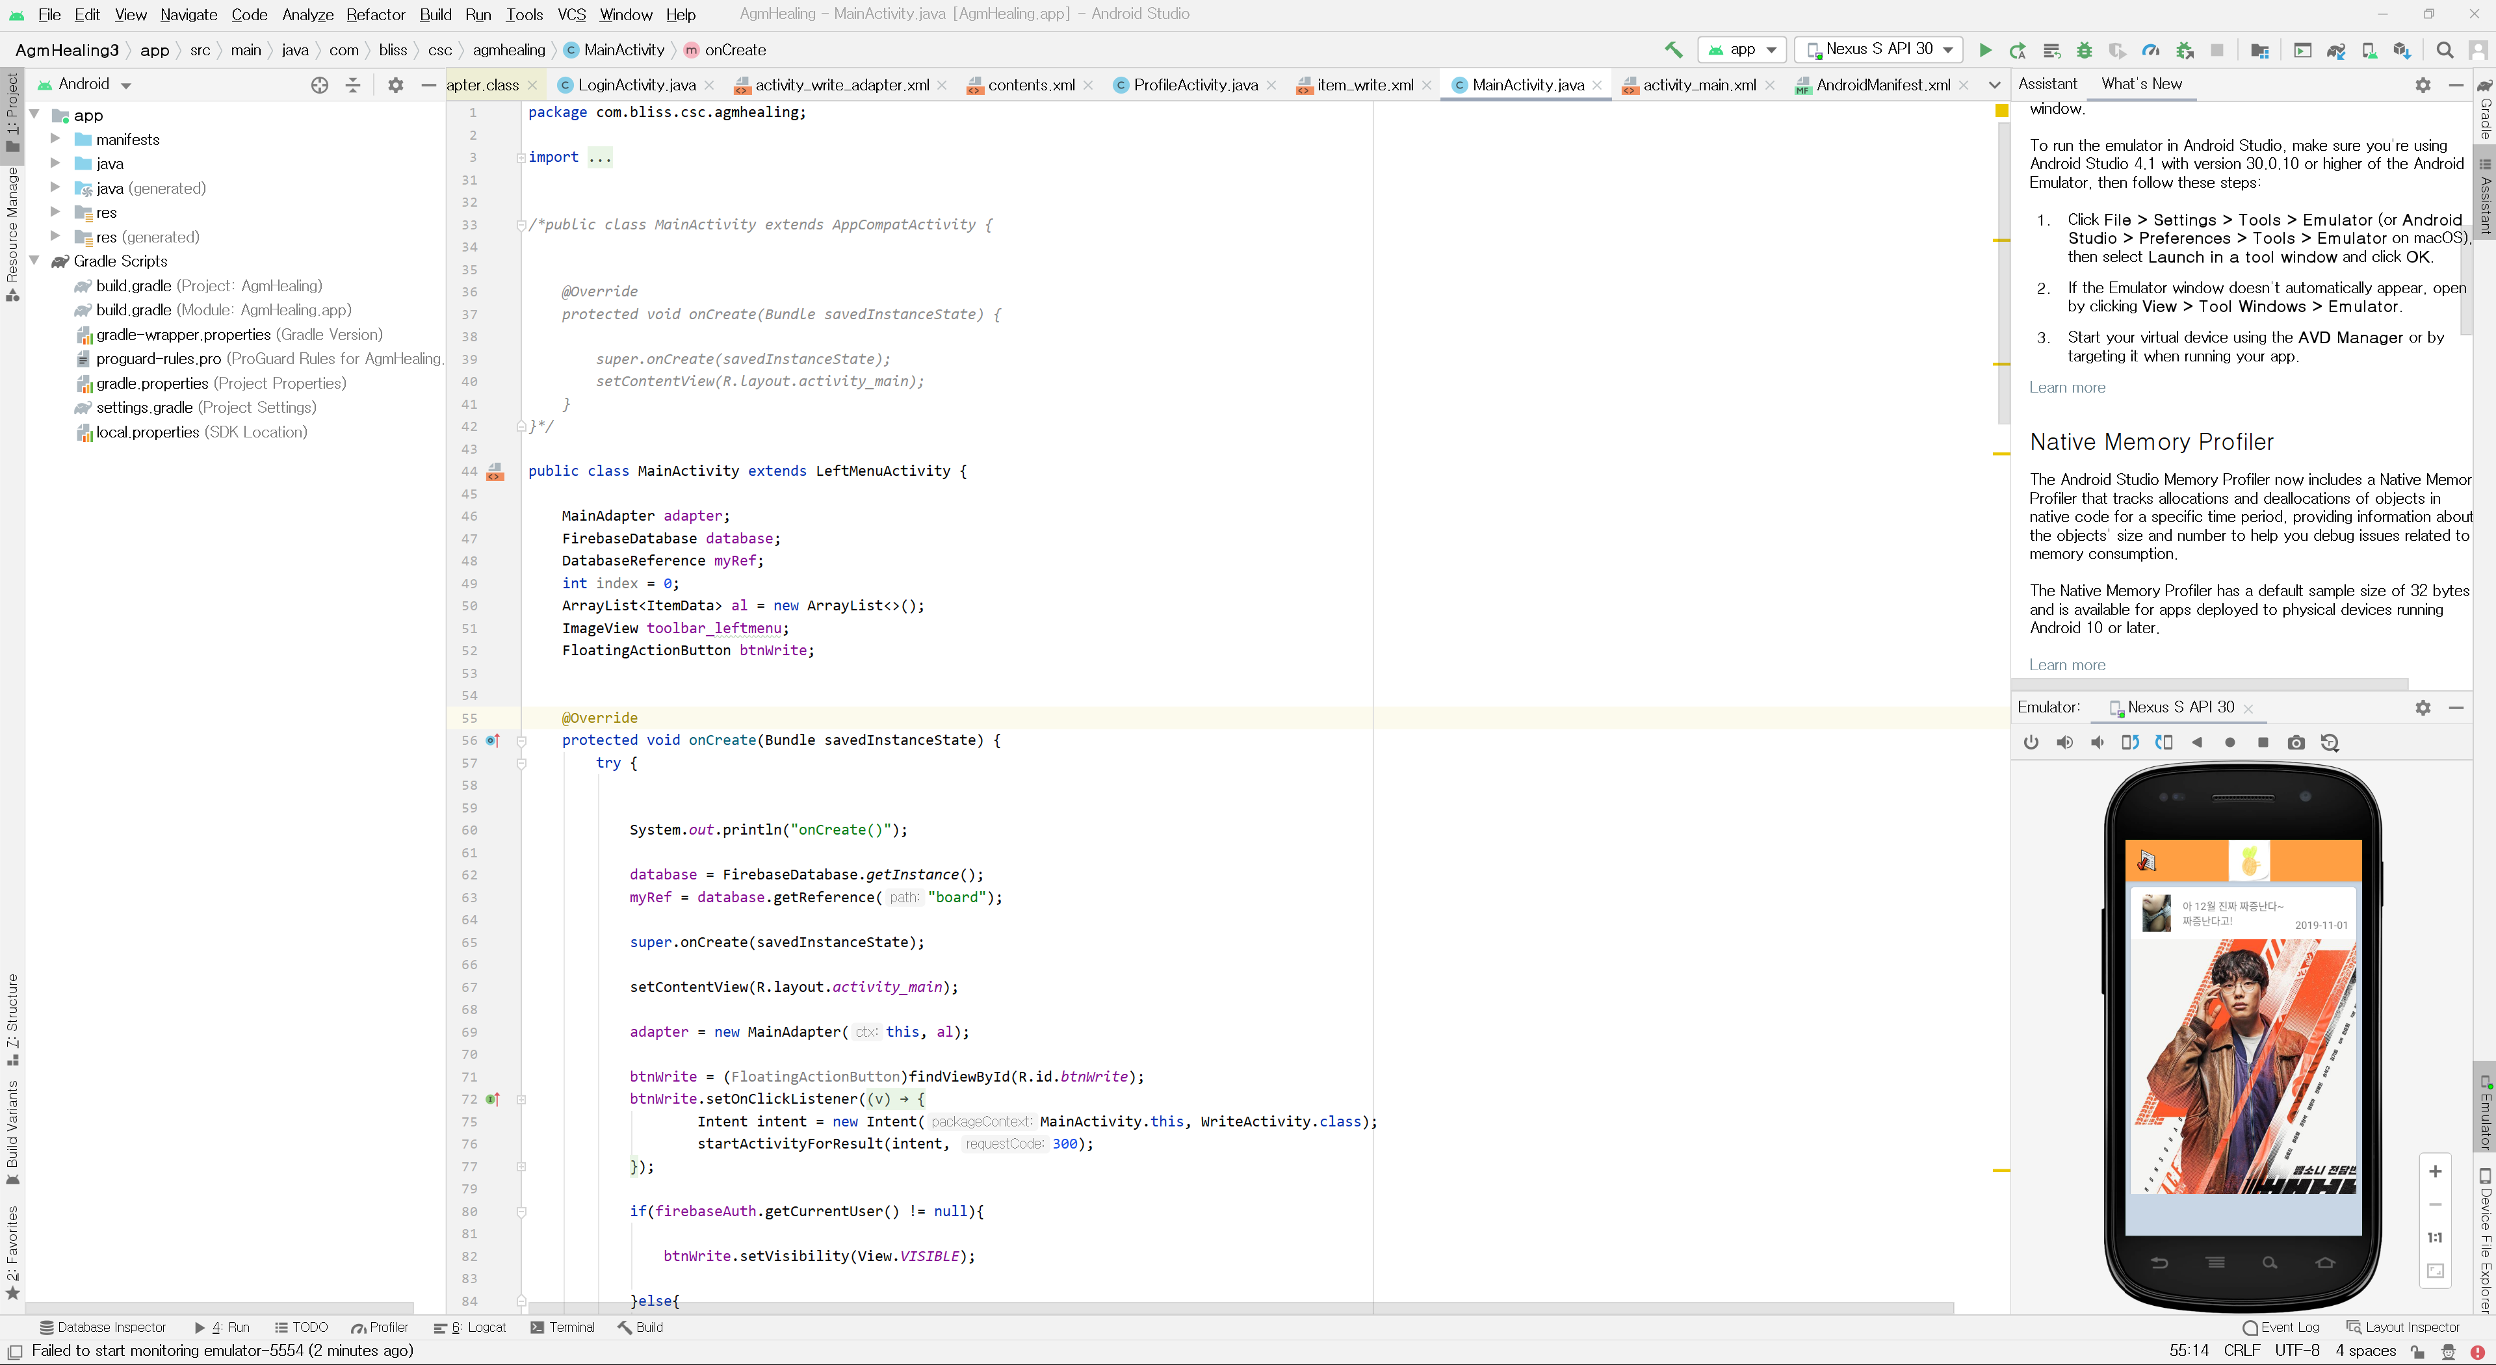
Task: Fold the onCreate method at line 56
Action: point(521,741)
